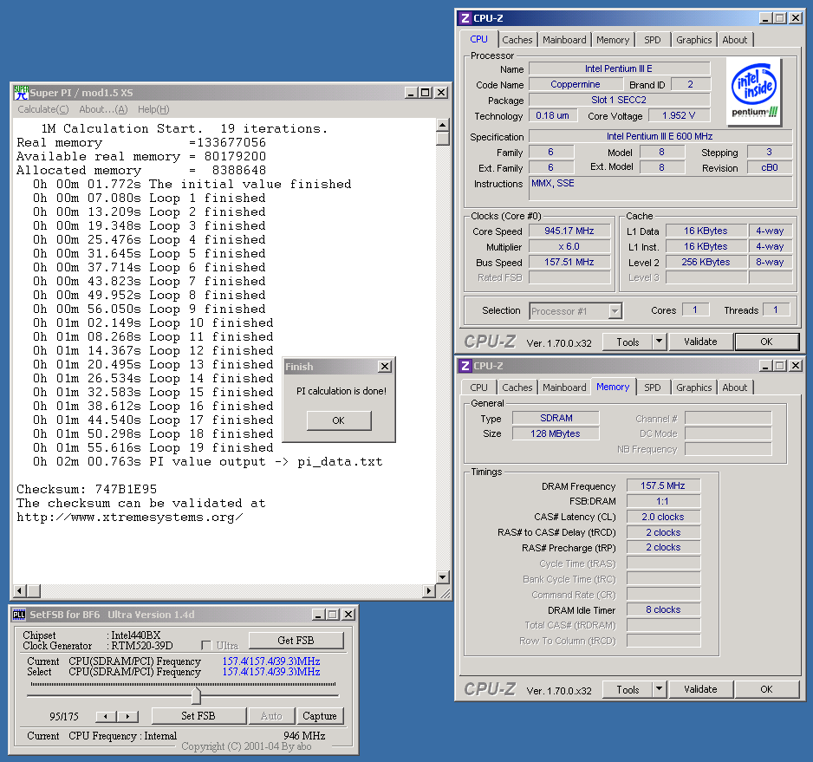Toggle the Ultra checkbox in SetFSB

[x=206, y=645]
